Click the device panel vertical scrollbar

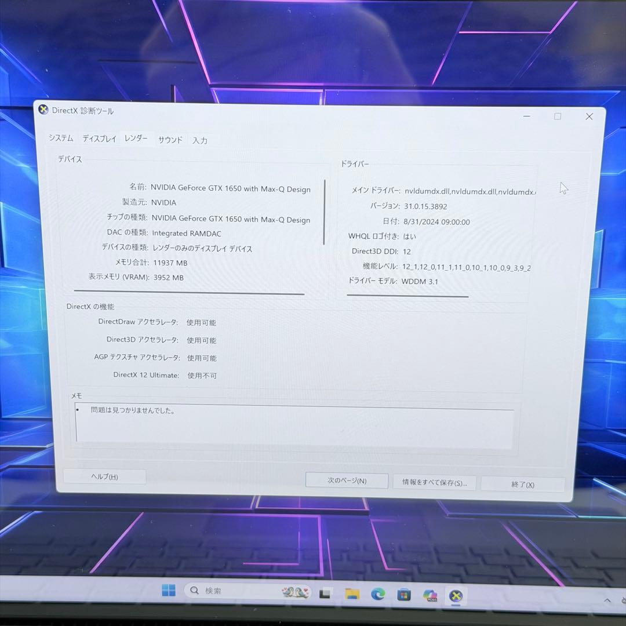(x=324, y=212)
